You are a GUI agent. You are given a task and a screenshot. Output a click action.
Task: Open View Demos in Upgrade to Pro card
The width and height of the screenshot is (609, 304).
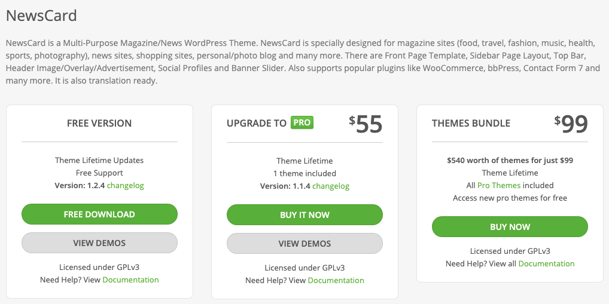(304, 244)
